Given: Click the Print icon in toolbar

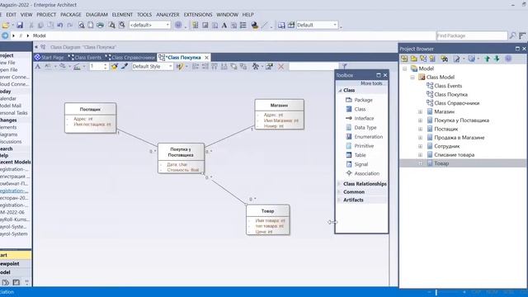Looking at the screenshot, I should (x=100, y=25).
